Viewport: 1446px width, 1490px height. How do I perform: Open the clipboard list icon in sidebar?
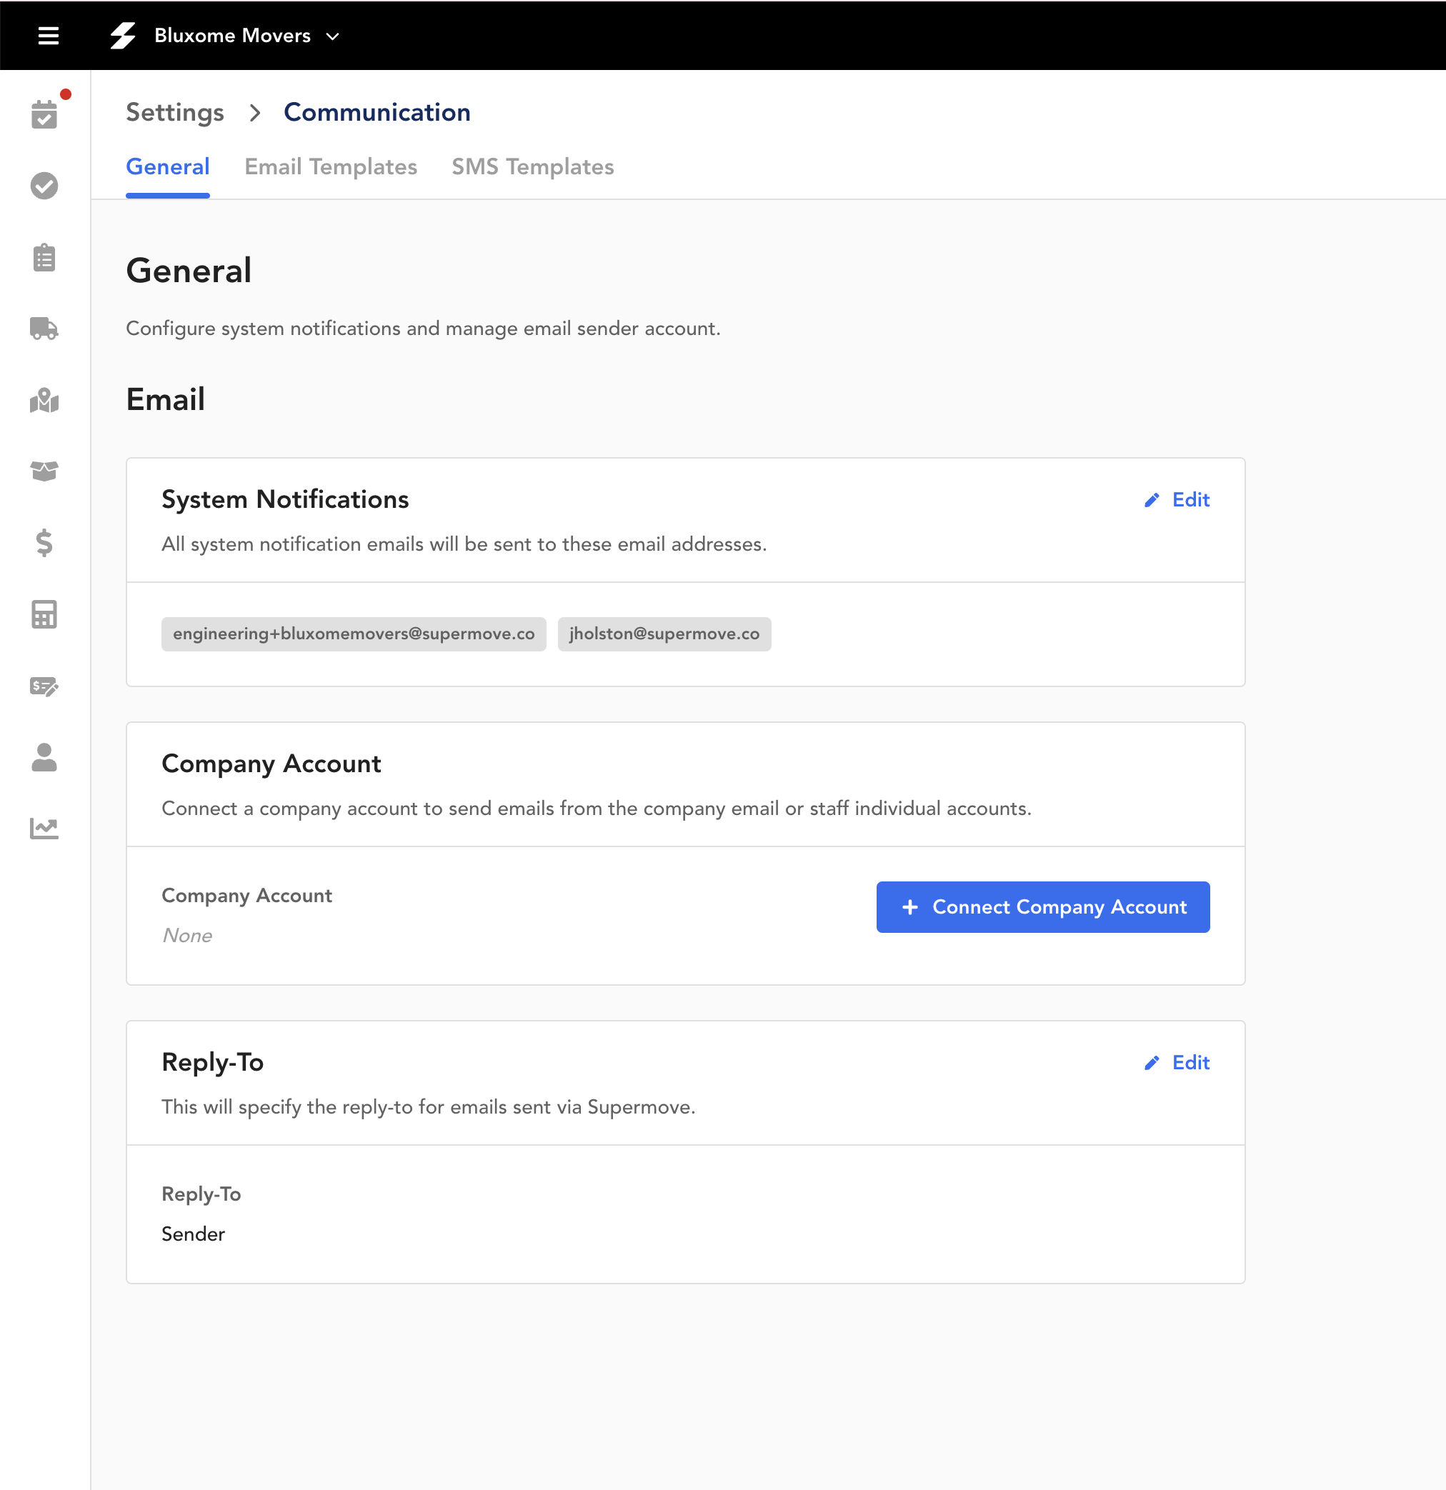44,258
